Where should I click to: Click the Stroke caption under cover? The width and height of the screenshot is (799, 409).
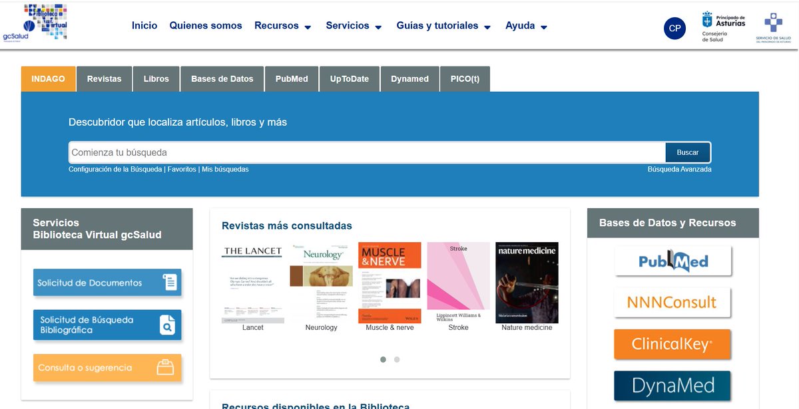coord(459,328)
